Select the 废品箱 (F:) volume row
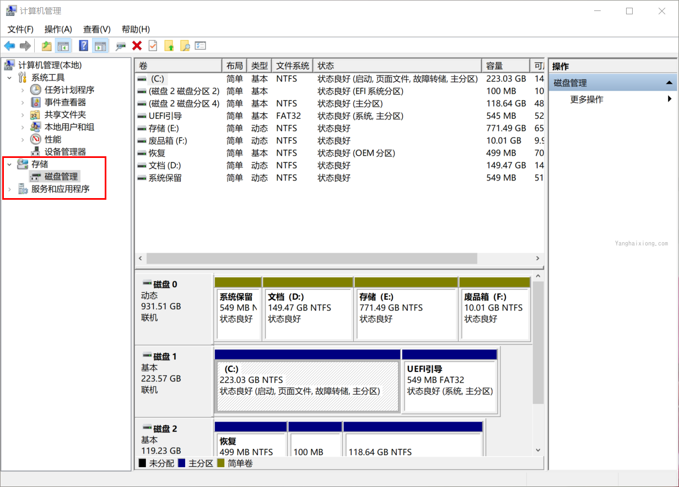This screenshot has width=679, height=487. click(340, 141)
